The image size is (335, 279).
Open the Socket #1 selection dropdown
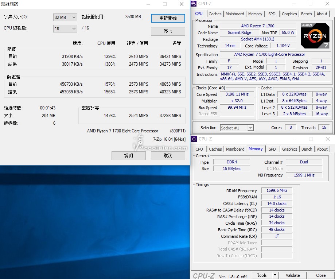(x=237, y=128)
